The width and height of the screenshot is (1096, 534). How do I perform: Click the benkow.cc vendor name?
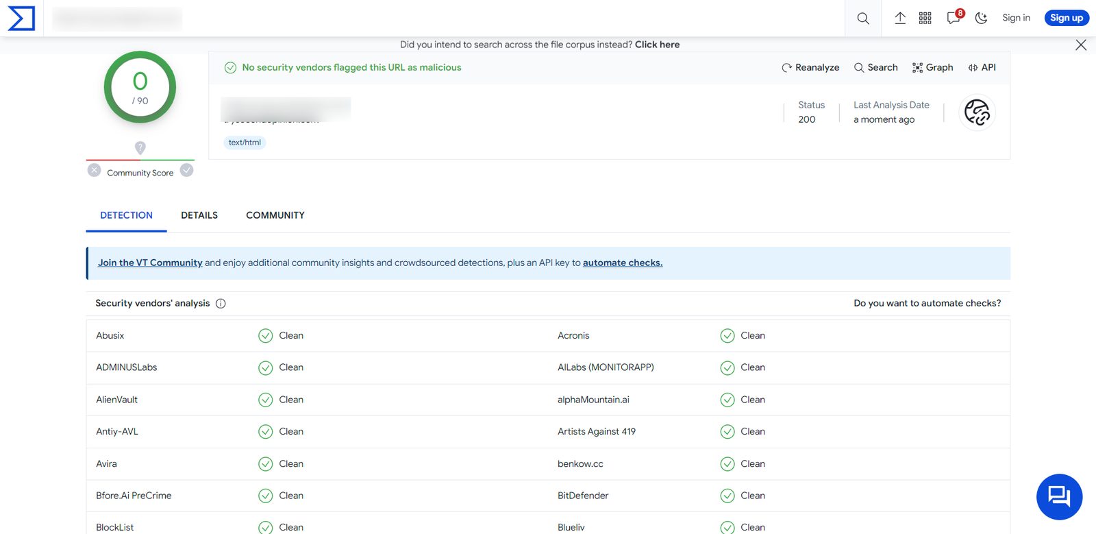pos(580,464)
